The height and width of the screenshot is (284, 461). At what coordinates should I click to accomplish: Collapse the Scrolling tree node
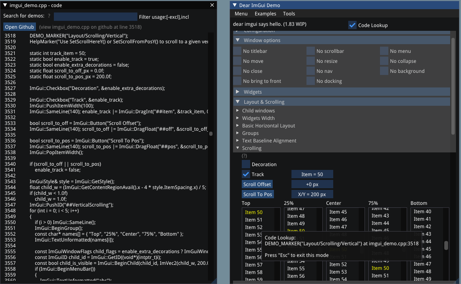point(238,148)
